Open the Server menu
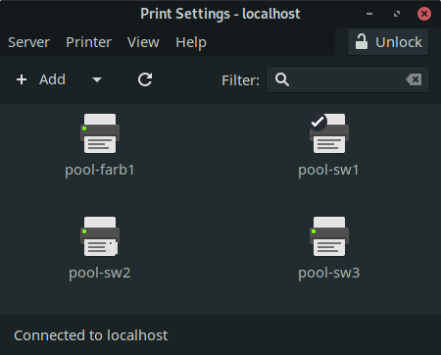The image size is (441, 355). coord(28,42)
